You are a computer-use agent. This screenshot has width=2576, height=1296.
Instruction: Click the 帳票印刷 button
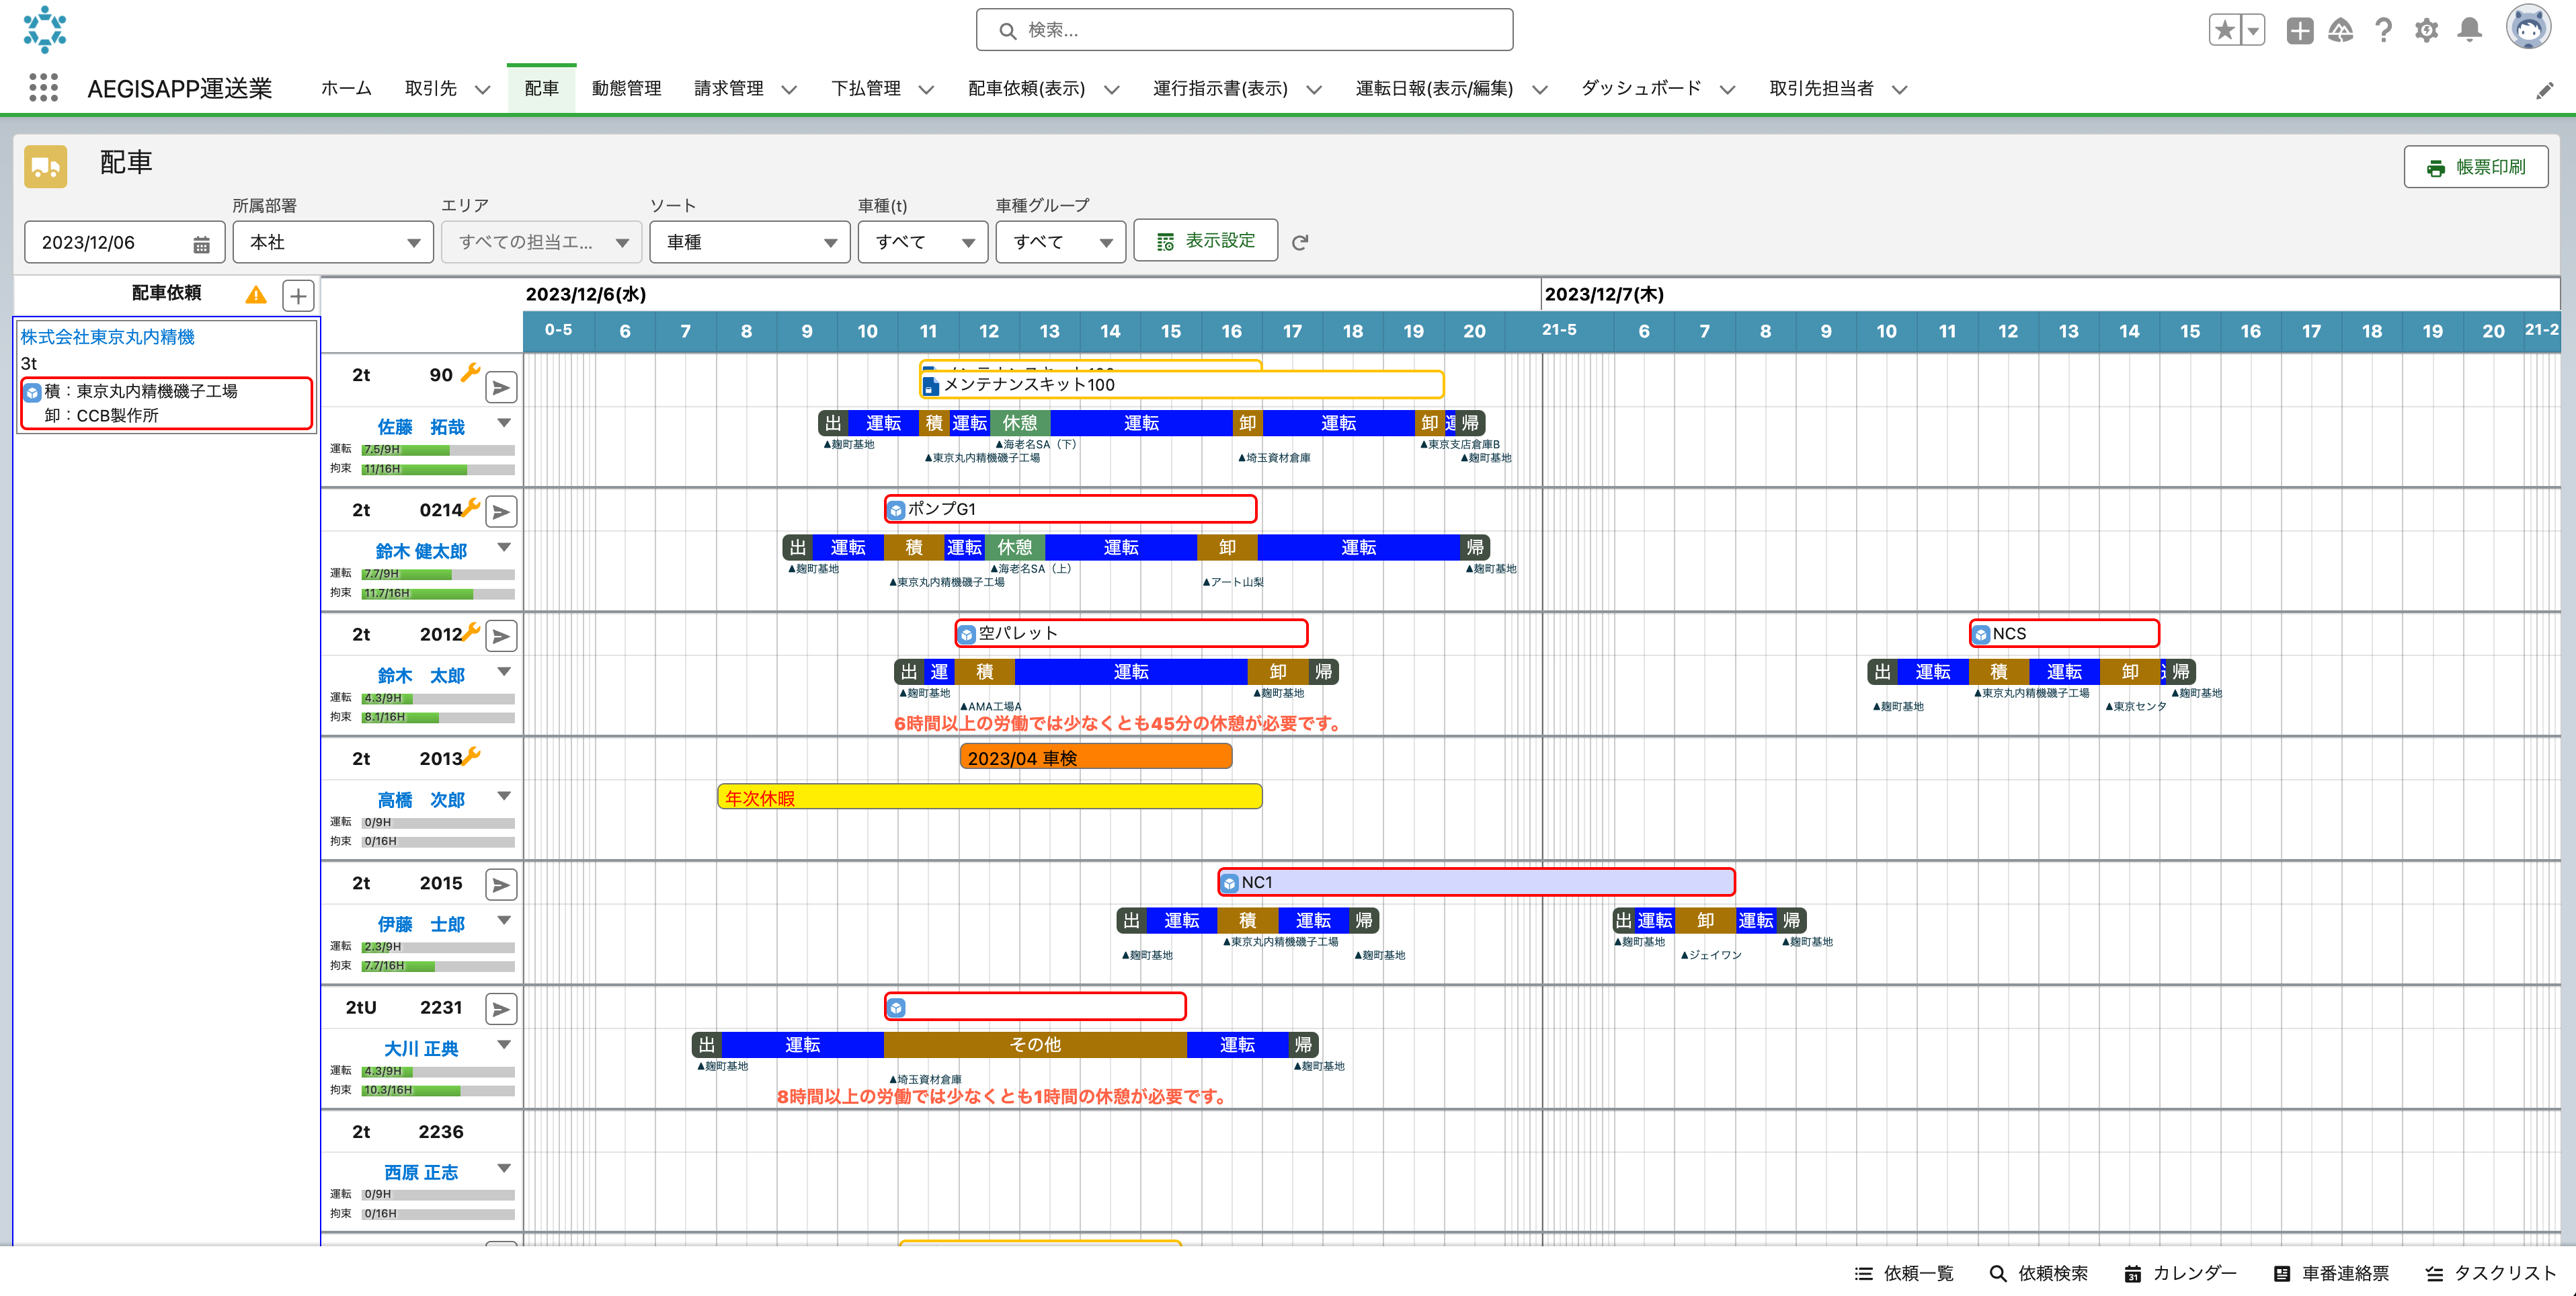pos(2475,167)
